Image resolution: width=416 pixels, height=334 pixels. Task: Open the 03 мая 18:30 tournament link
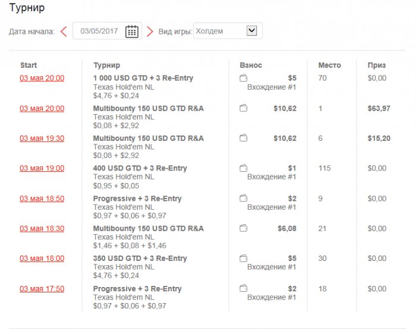tap(42, 229)
